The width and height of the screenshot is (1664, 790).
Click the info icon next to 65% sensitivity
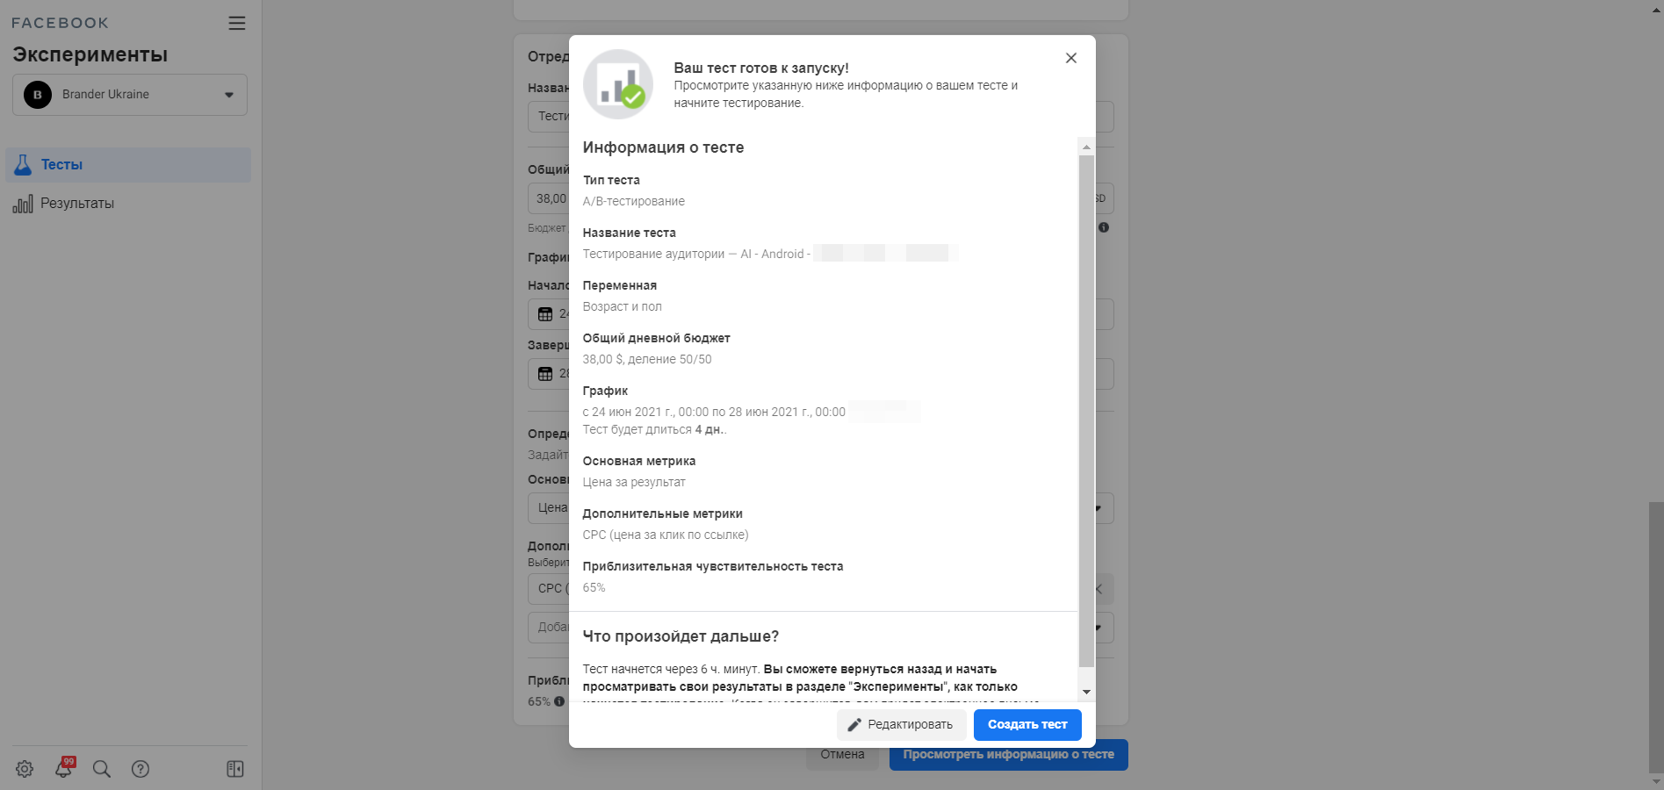tap(559, 701)
